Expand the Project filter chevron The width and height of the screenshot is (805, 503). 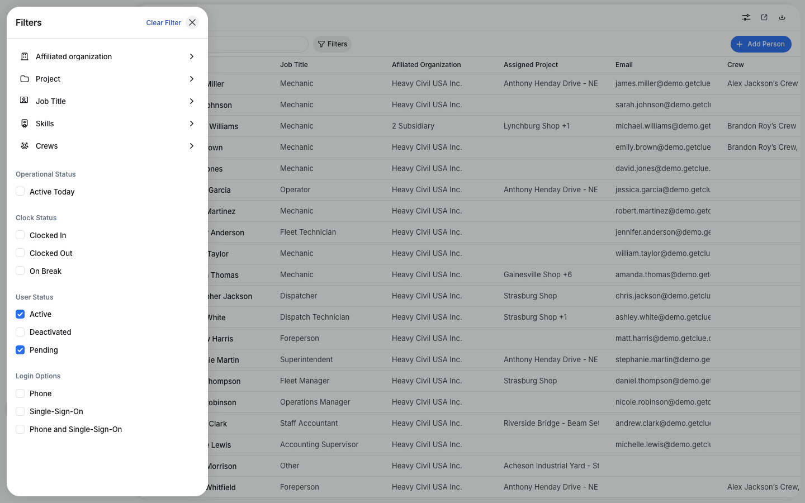click(192, 79)
